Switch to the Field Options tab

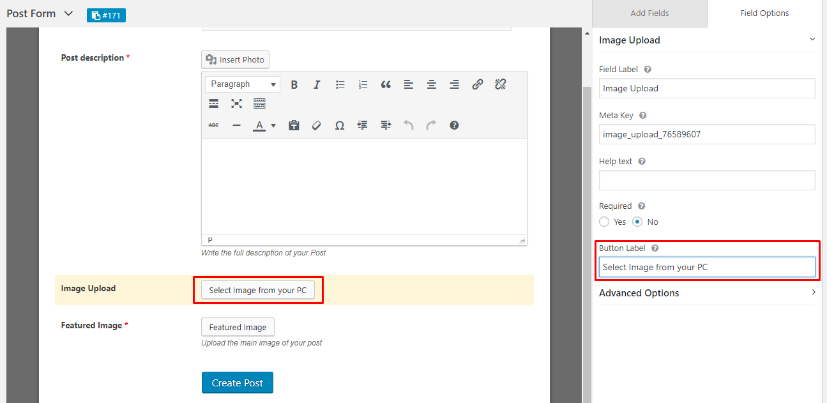(764, 13)
